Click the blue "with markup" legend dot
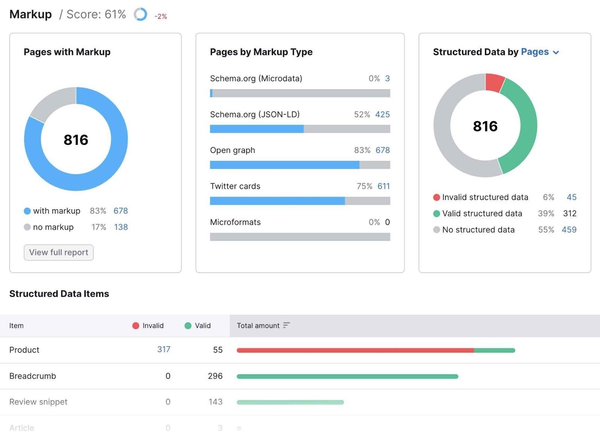600x440 pixels. tap(27, 211)
